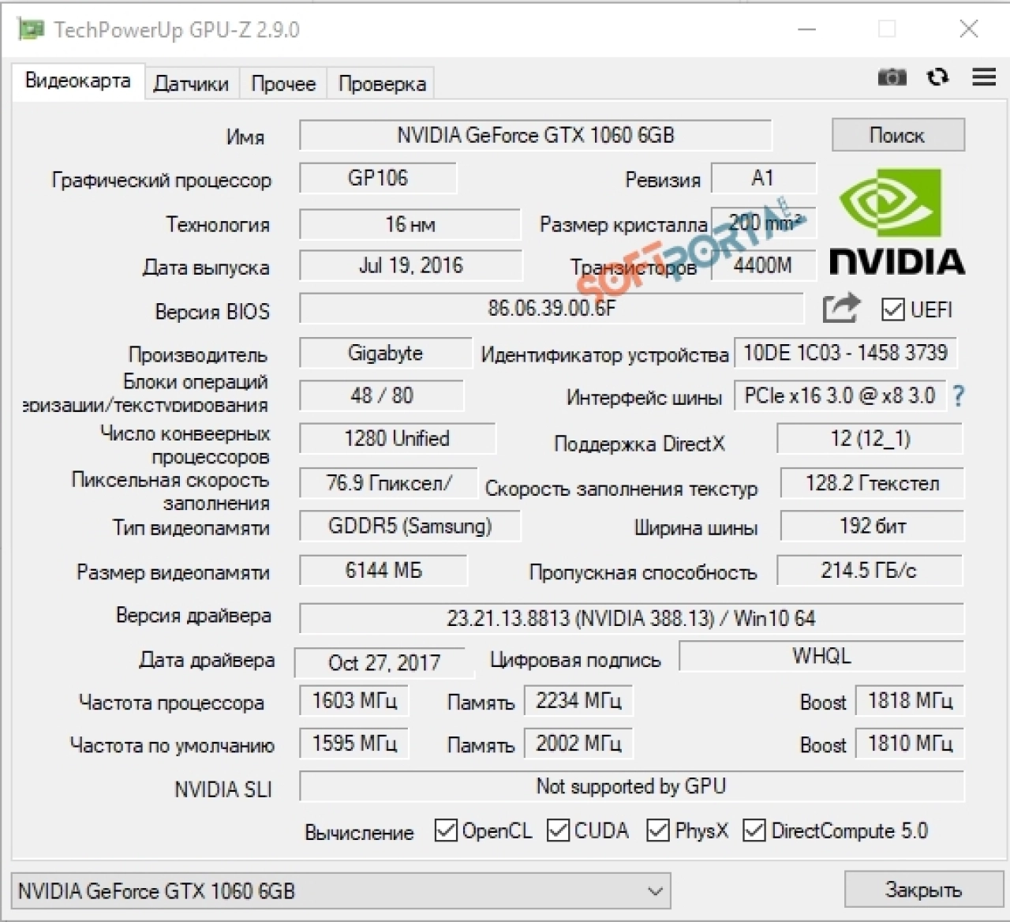Click the device ID 10DE 1C03 field
Screen dimensions: 1010x922
[845, 353]
